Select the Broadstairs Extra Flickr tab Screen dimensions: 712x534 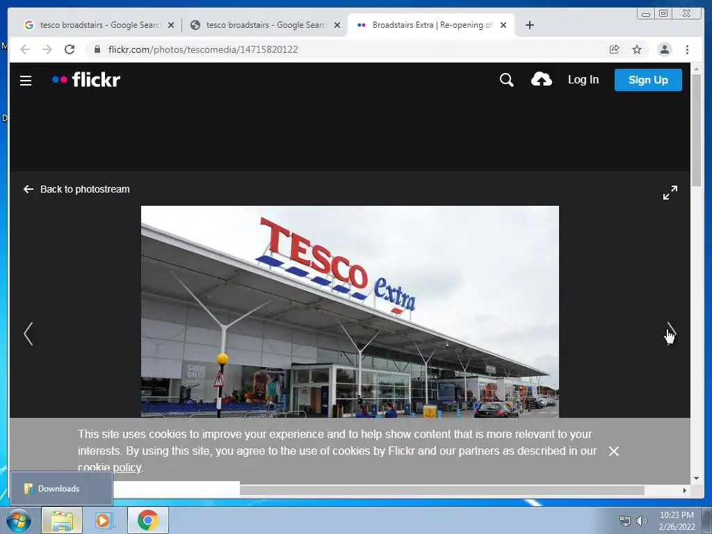tap(431, 25)
